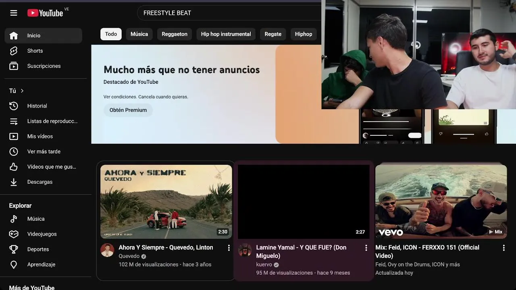Click Descargas label in sidebar
516x290 pixels.
[40, 182]
